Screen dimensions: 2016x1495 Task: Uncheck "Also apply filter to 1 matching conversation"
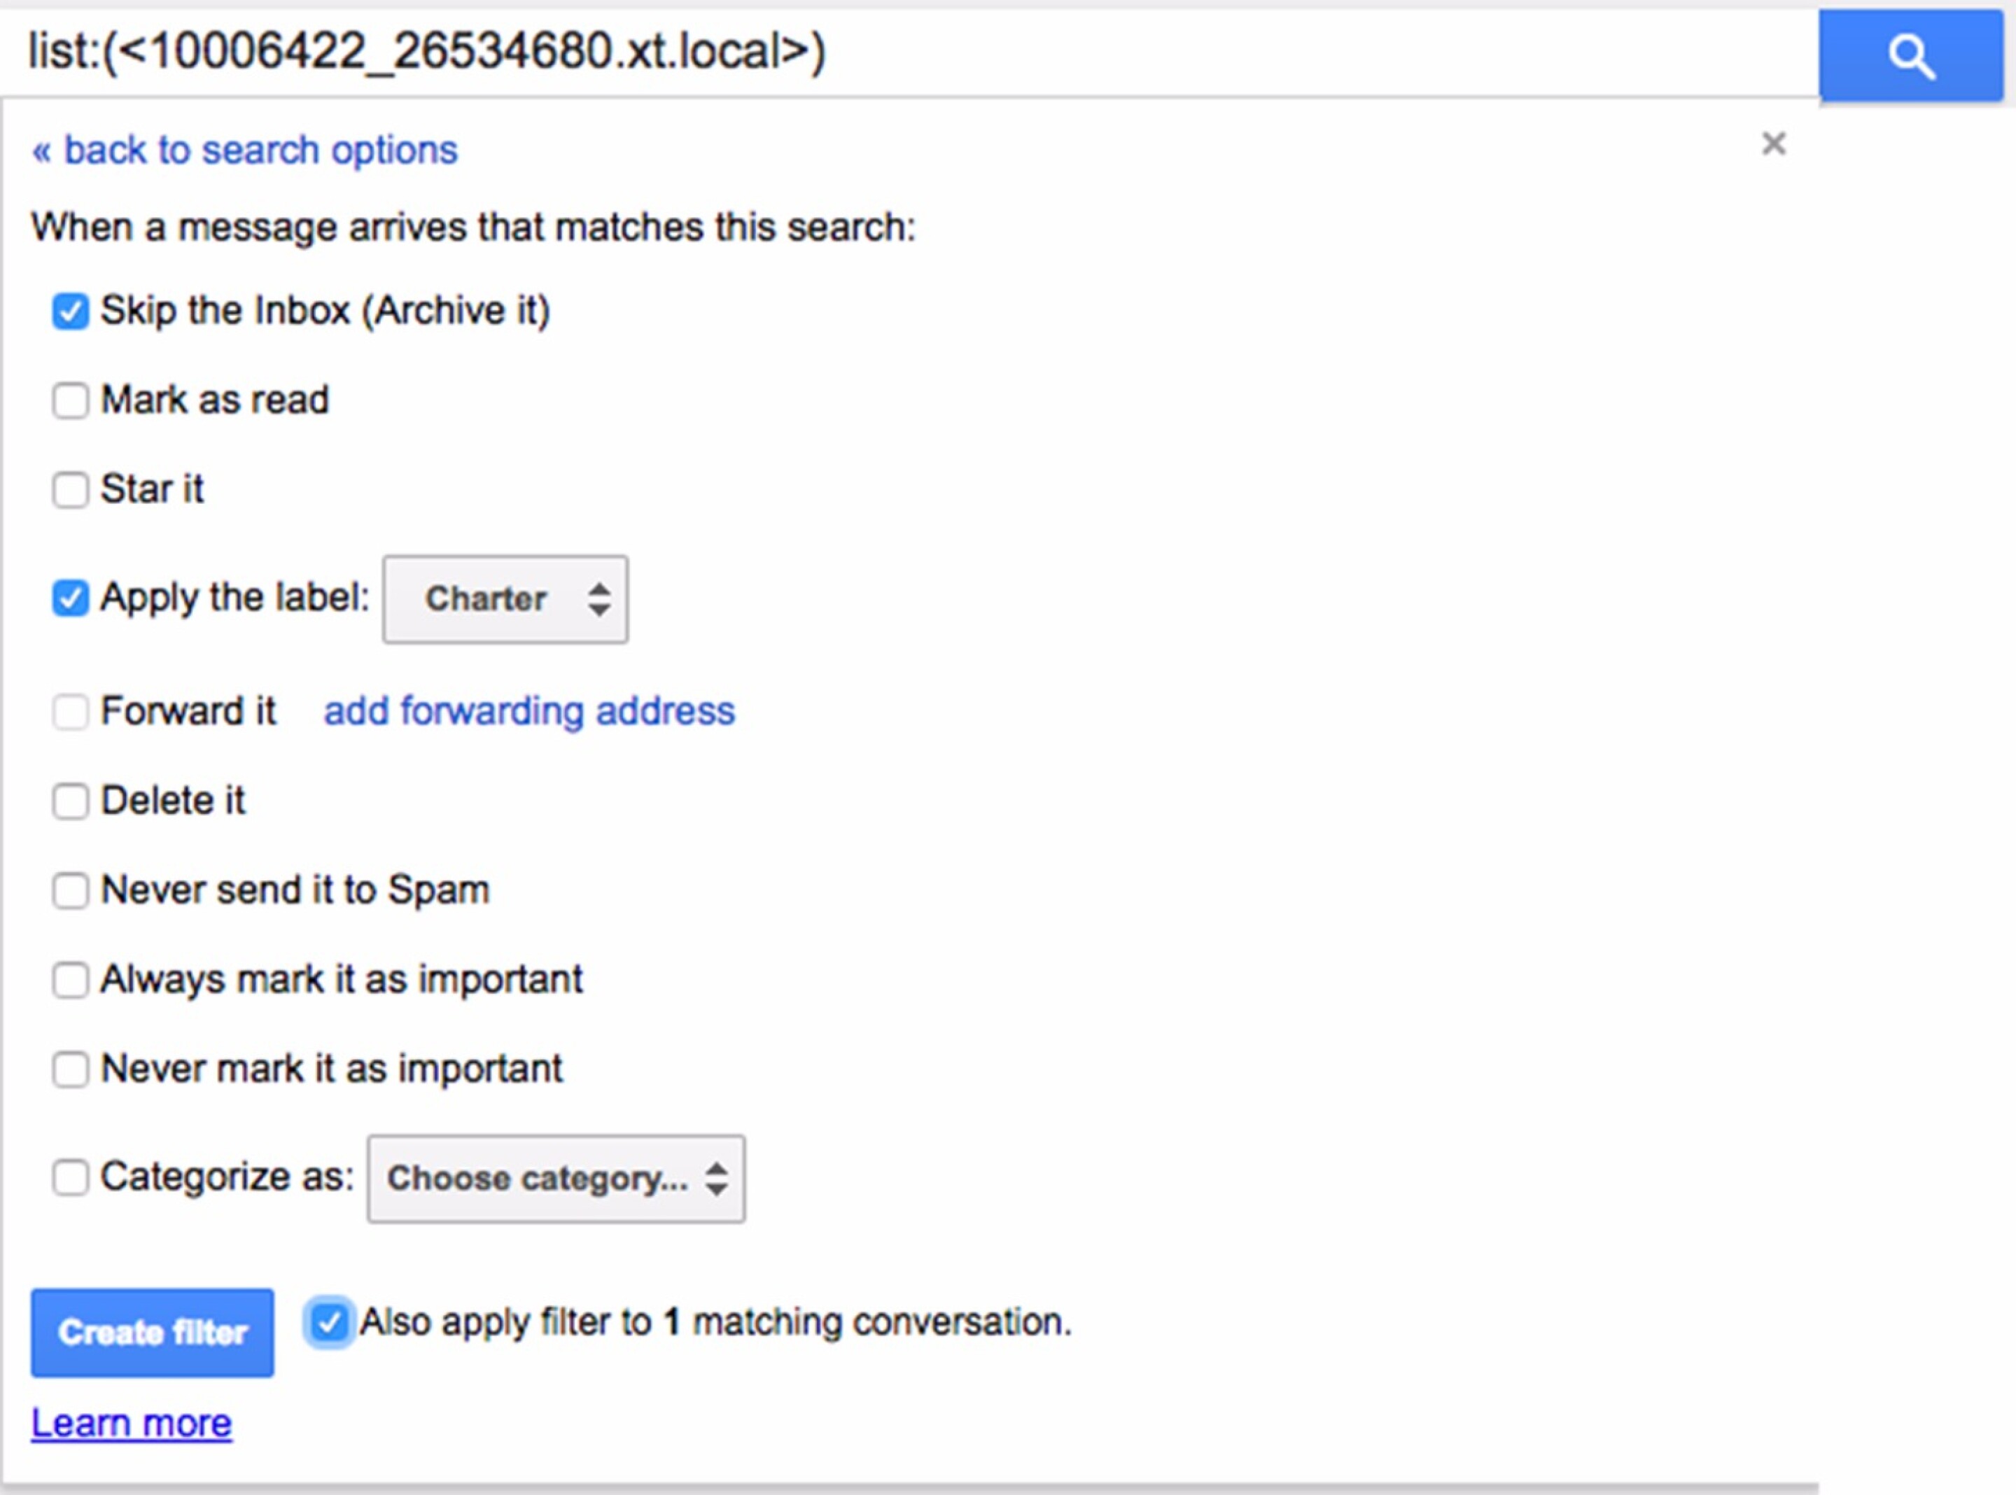(x=328, y=1323)
